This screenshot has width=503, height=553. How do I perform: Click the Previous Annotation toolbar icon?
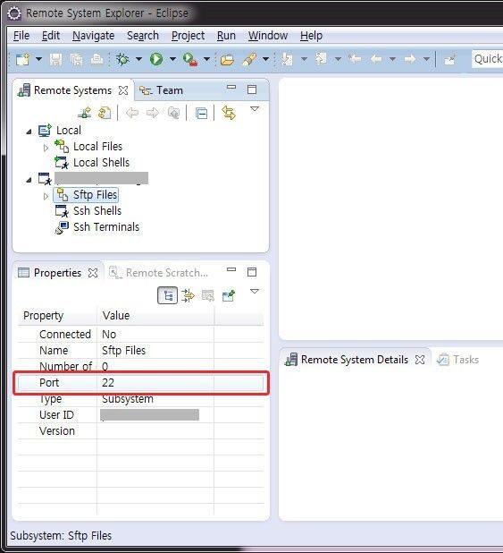click(321, 59)
